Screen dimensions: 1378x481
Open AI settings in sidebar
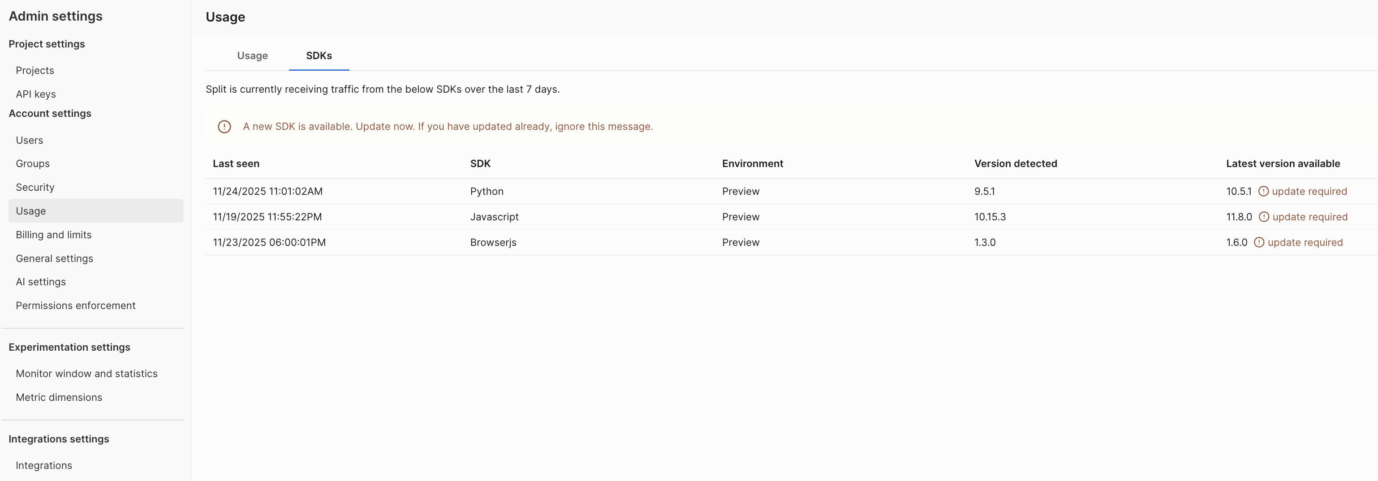point(41,282)
